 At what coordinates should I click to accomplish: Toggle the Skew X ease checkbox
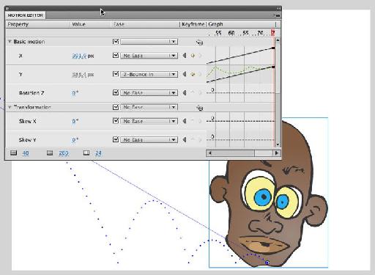pos(116,121)
